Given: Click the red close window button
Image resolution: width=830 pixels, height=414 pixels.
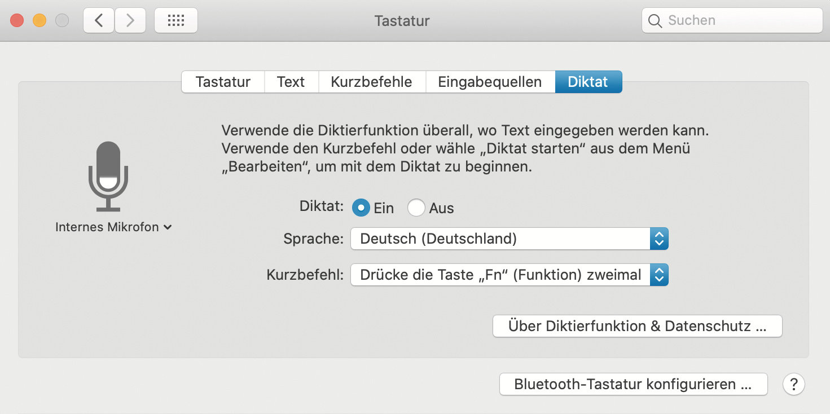Looking at the screenshot, I should (17, 21).
